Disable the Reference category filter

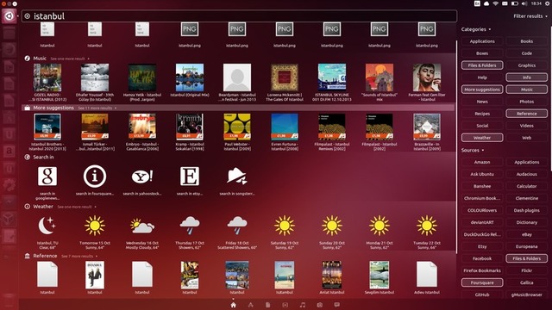(x=527, y=114)
